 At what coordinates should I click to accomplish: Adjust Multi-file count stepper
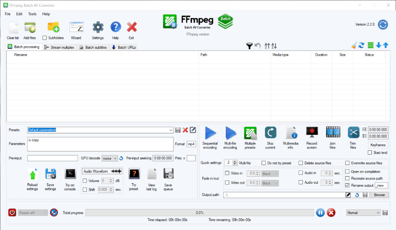pos(235,163)
